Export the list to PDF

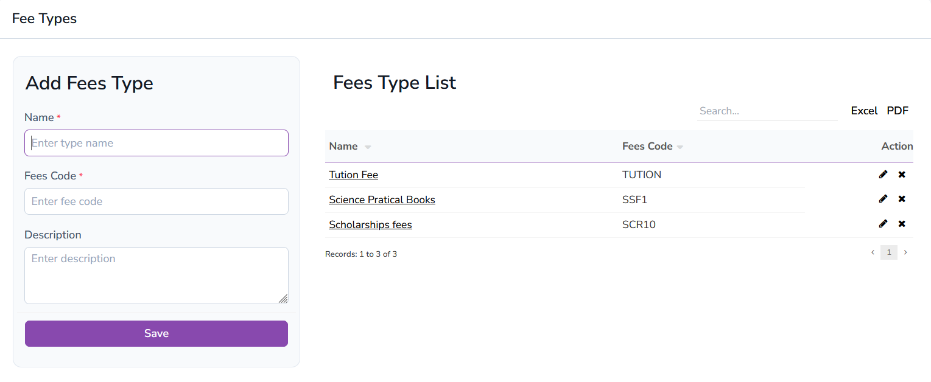(898, 111)
